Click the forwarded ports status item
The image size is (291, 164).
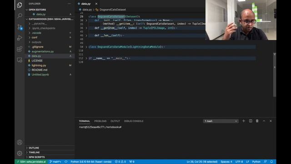point(132,162)
